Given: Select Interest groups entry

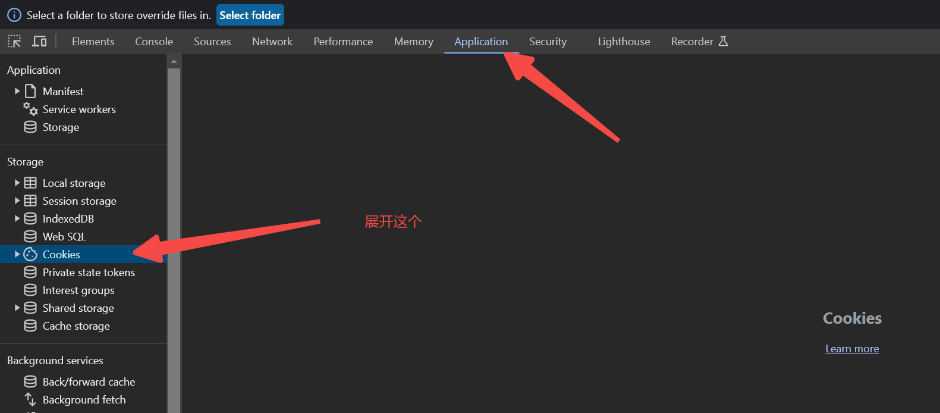Looking at the screenshot, I should pyautogui.click(x=78, y=290).
